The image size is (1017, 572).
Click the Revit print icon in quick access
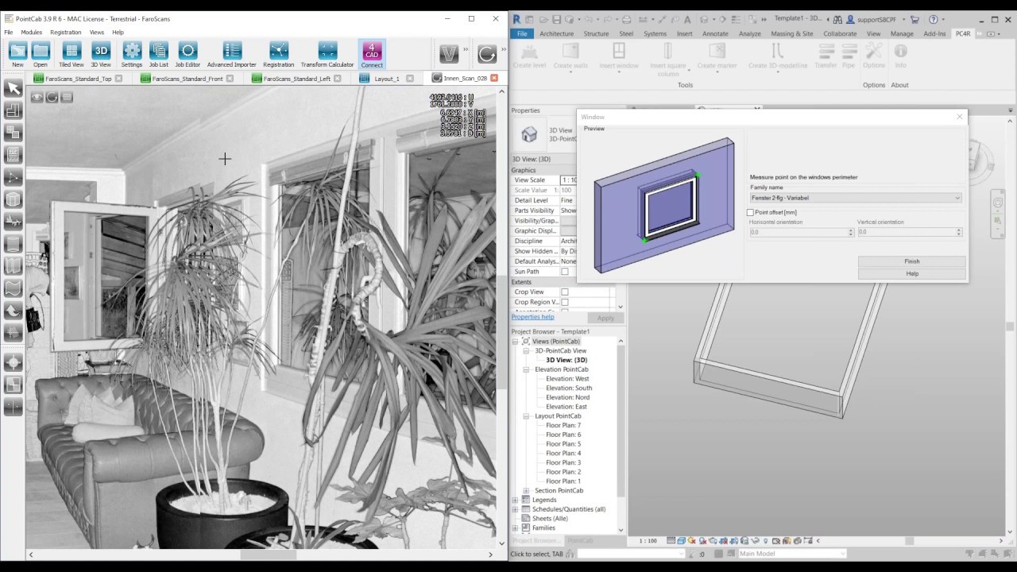click(x=626, y=19)
